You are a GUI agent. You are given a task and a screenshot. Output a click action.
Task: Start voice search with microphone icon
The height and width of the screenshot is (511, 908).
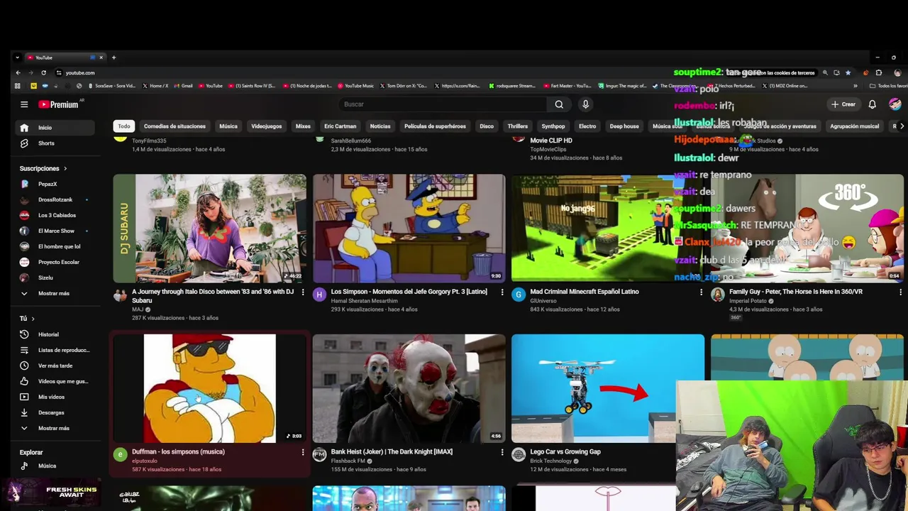click(x=585, y=104)
